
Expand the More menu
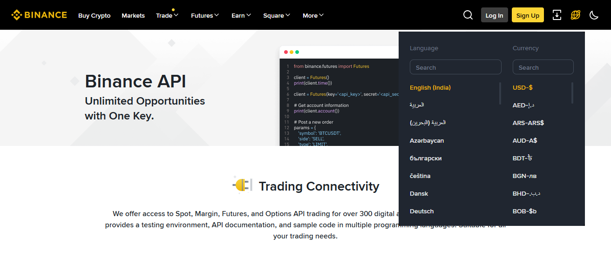click(313, 15)
